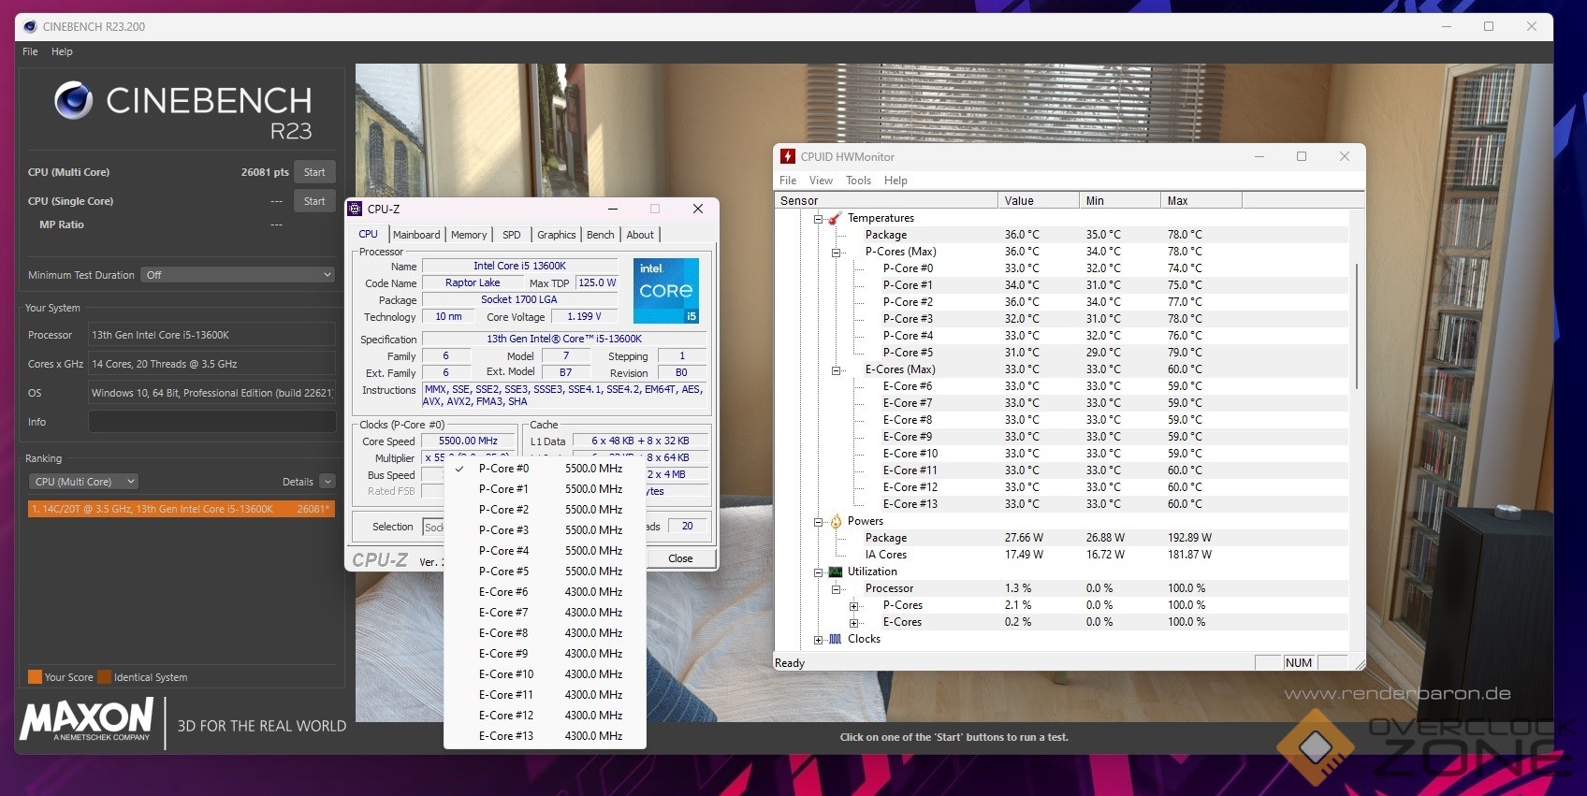Click the Utilization chip icon

pyautogui.click(x=836, y=572)
